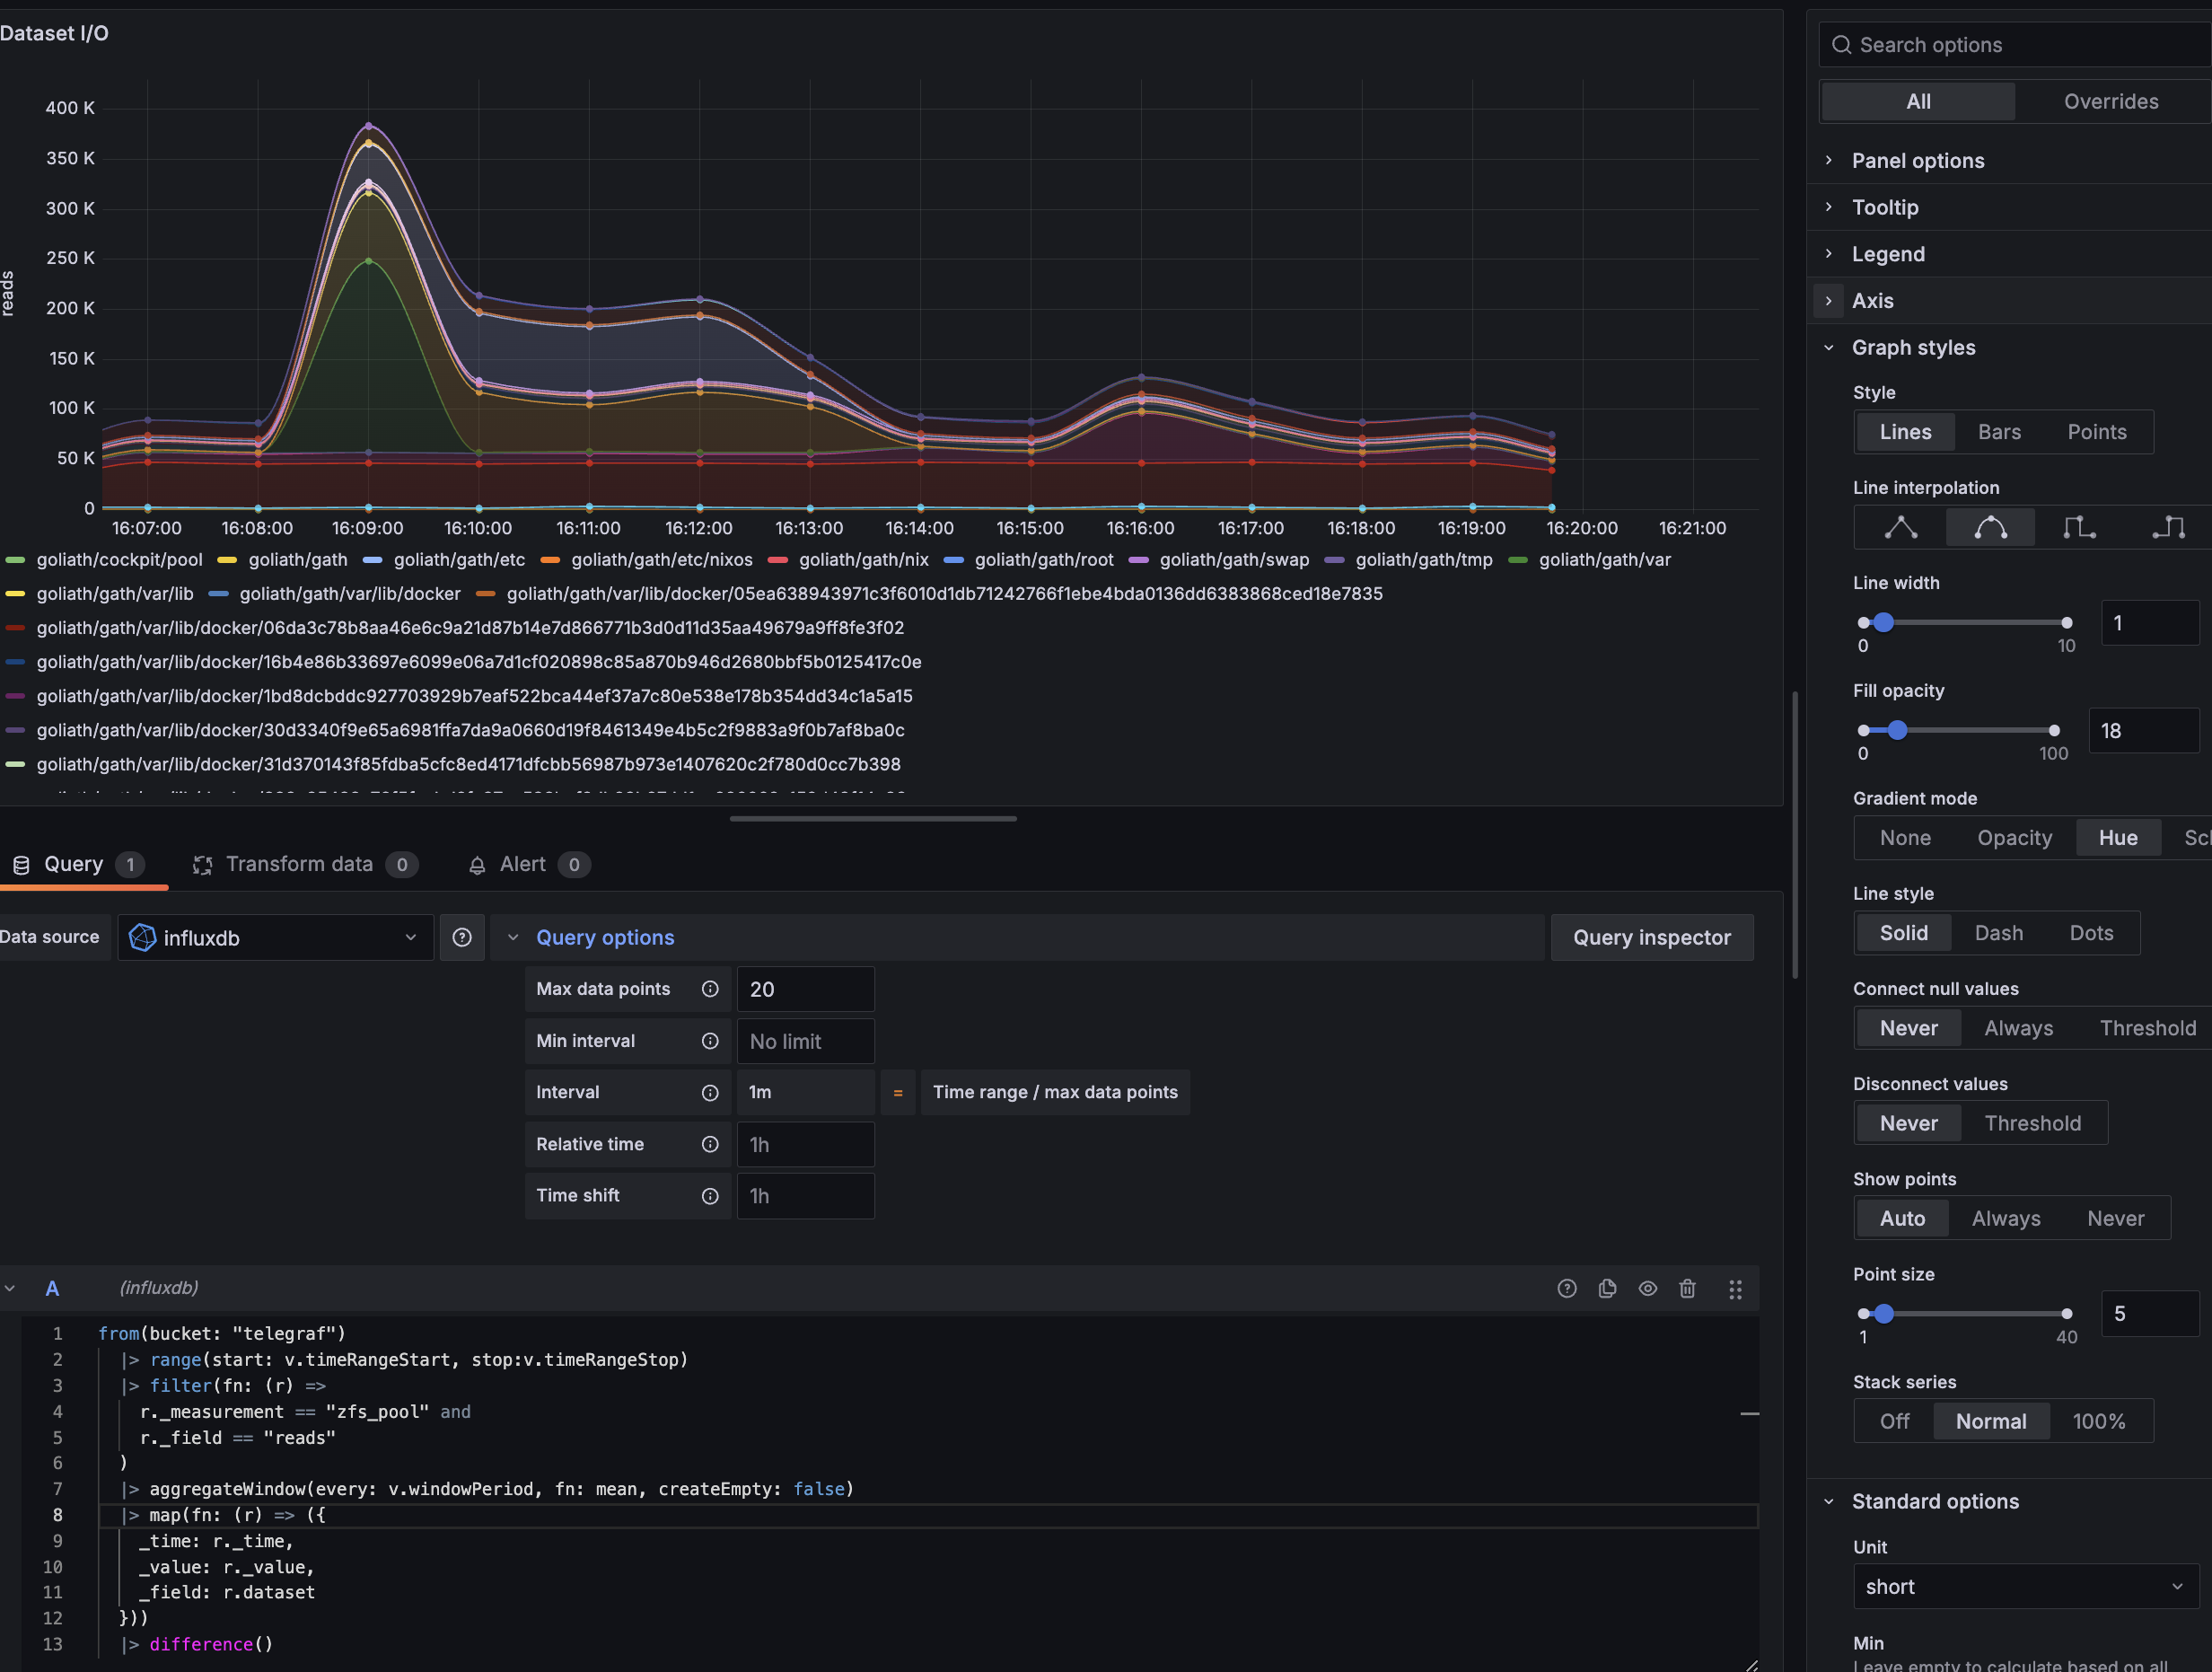Click the query A help icon
This screenshot has width=2212, height=1672.
click(1566, 1288)
